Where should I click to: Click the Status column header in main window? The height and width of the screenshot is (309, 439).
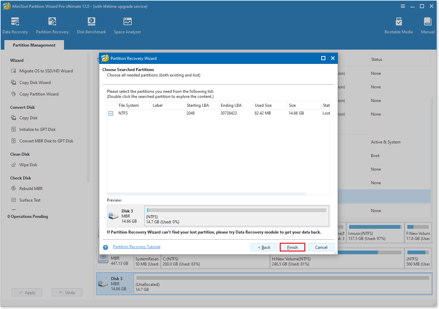400,59
